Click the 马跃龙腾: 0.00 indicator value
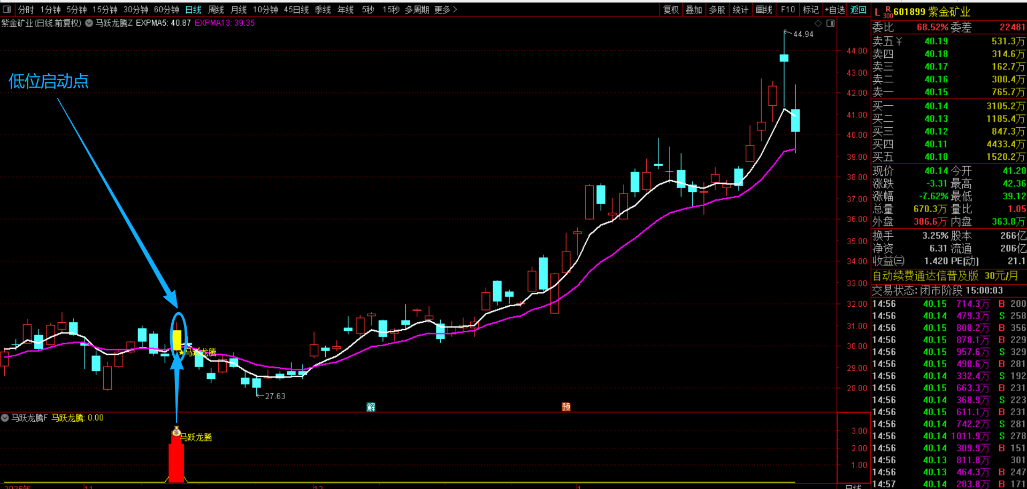1027x489 pixels. pyautogui.click(x=78, y=418)
